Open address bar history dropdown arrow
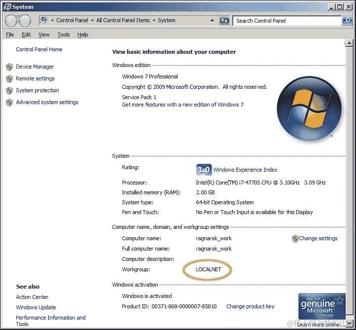The height and width of the screenshot is (330, 356). pyautogui.click(x=212, y=20)
